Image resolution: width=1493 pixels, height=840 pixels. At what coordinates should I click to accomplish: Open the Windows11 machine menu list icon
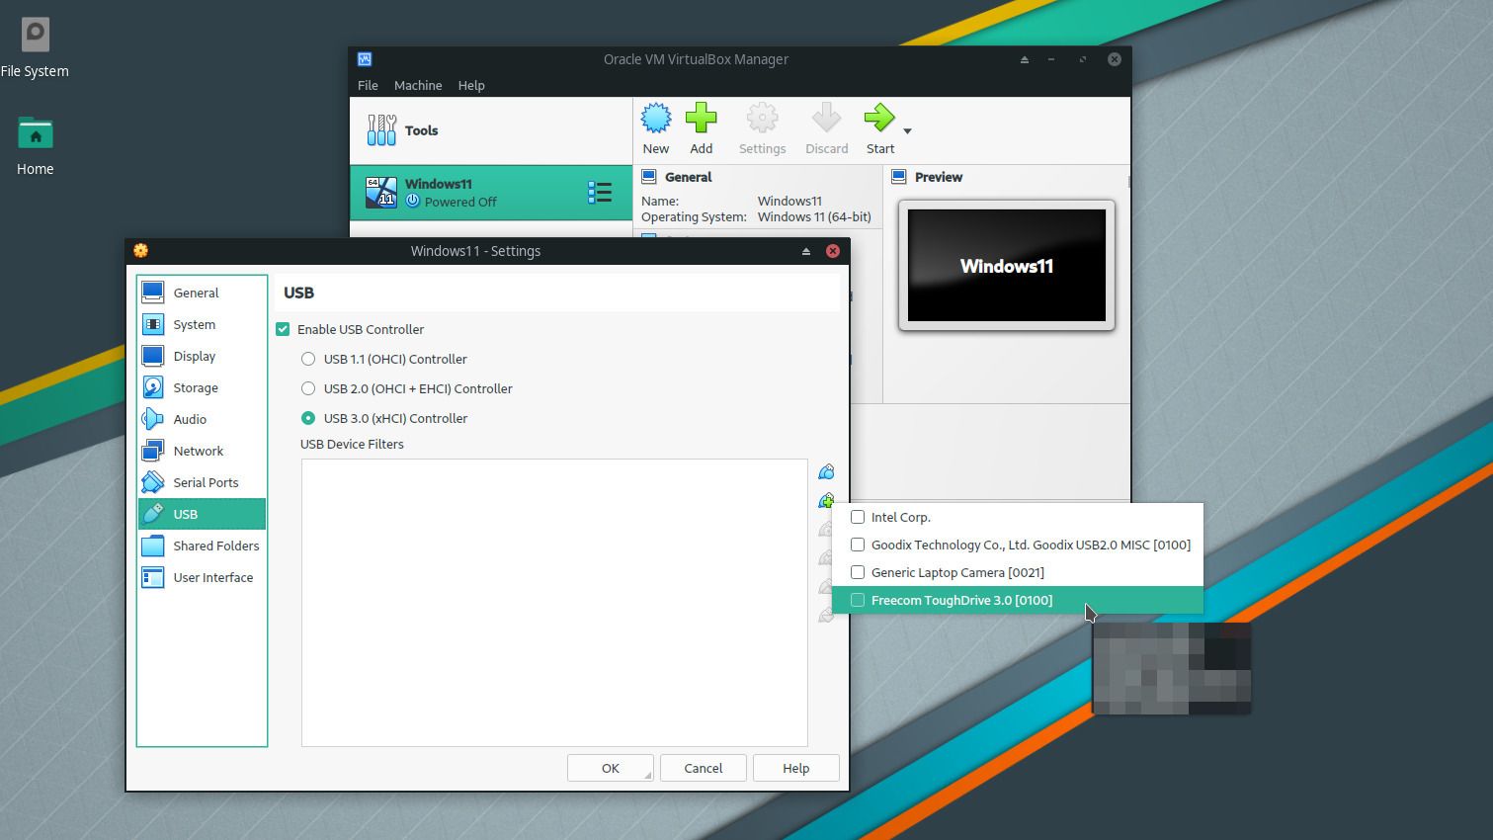[599, 192]
